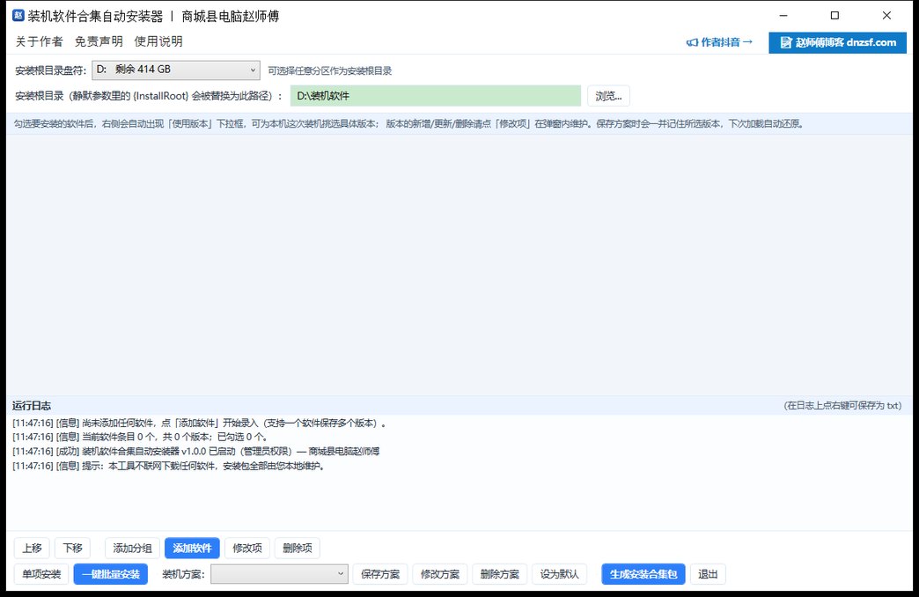Image resolution: width=919 pixels, height=597 pixels.
Task: Minimize the installer window
Action: [x=783, y=16]
